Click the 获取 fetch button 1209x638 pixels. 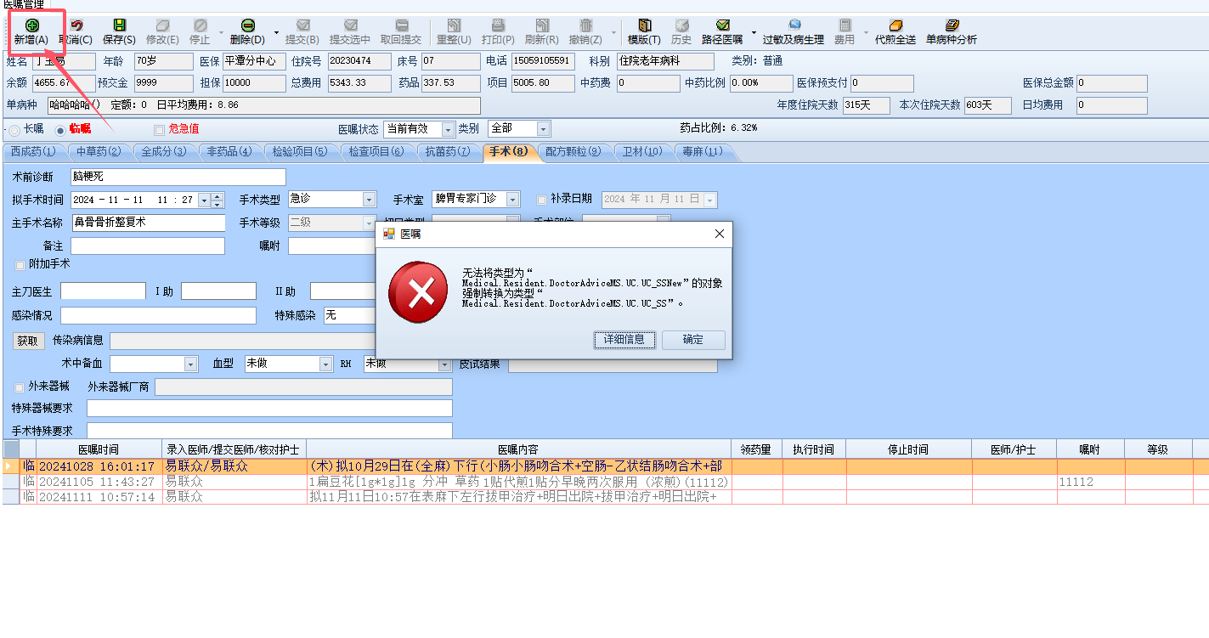[27, 341]
